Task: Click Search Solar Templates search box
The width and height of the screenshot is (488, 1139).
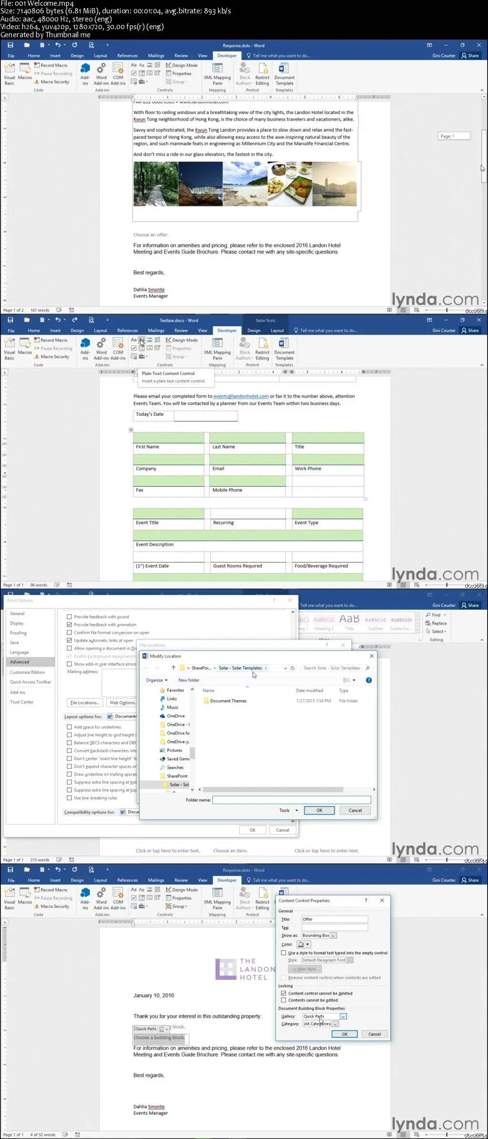Action: 336,668
